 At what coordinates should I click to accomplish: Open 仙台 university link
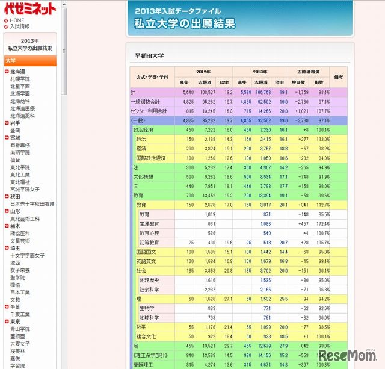[x=15, y=160]
